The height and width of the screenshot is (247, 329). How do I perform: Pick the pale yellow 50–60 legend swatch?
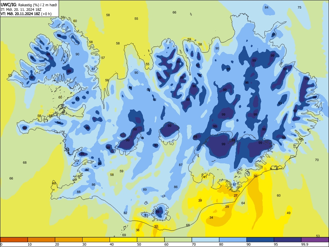click(151, 240)
